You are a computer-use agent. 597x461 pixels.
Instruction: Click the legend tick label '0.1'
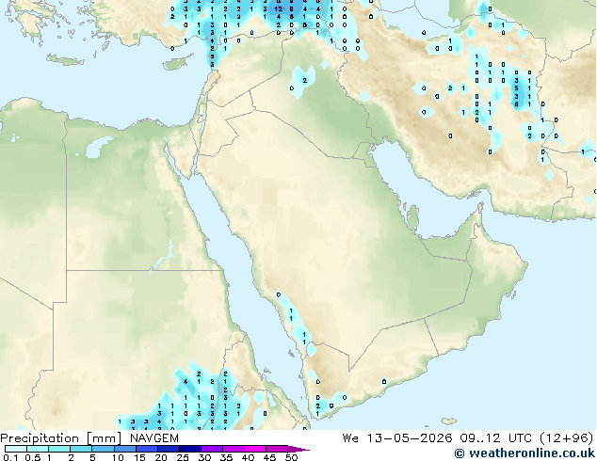pyautogui.click(x=10, y=457)
